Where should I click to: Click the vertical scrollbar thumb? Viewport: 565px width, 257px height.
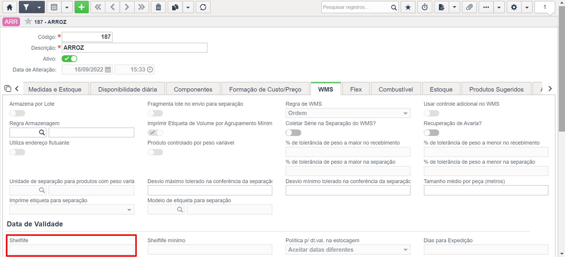pyautogui.click(x=562, y=69)
